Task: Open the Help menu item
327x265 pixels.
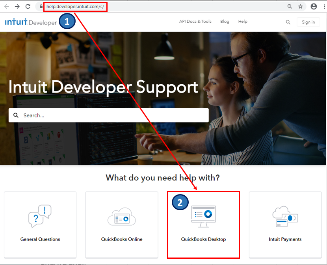Action: click(243, 22)
